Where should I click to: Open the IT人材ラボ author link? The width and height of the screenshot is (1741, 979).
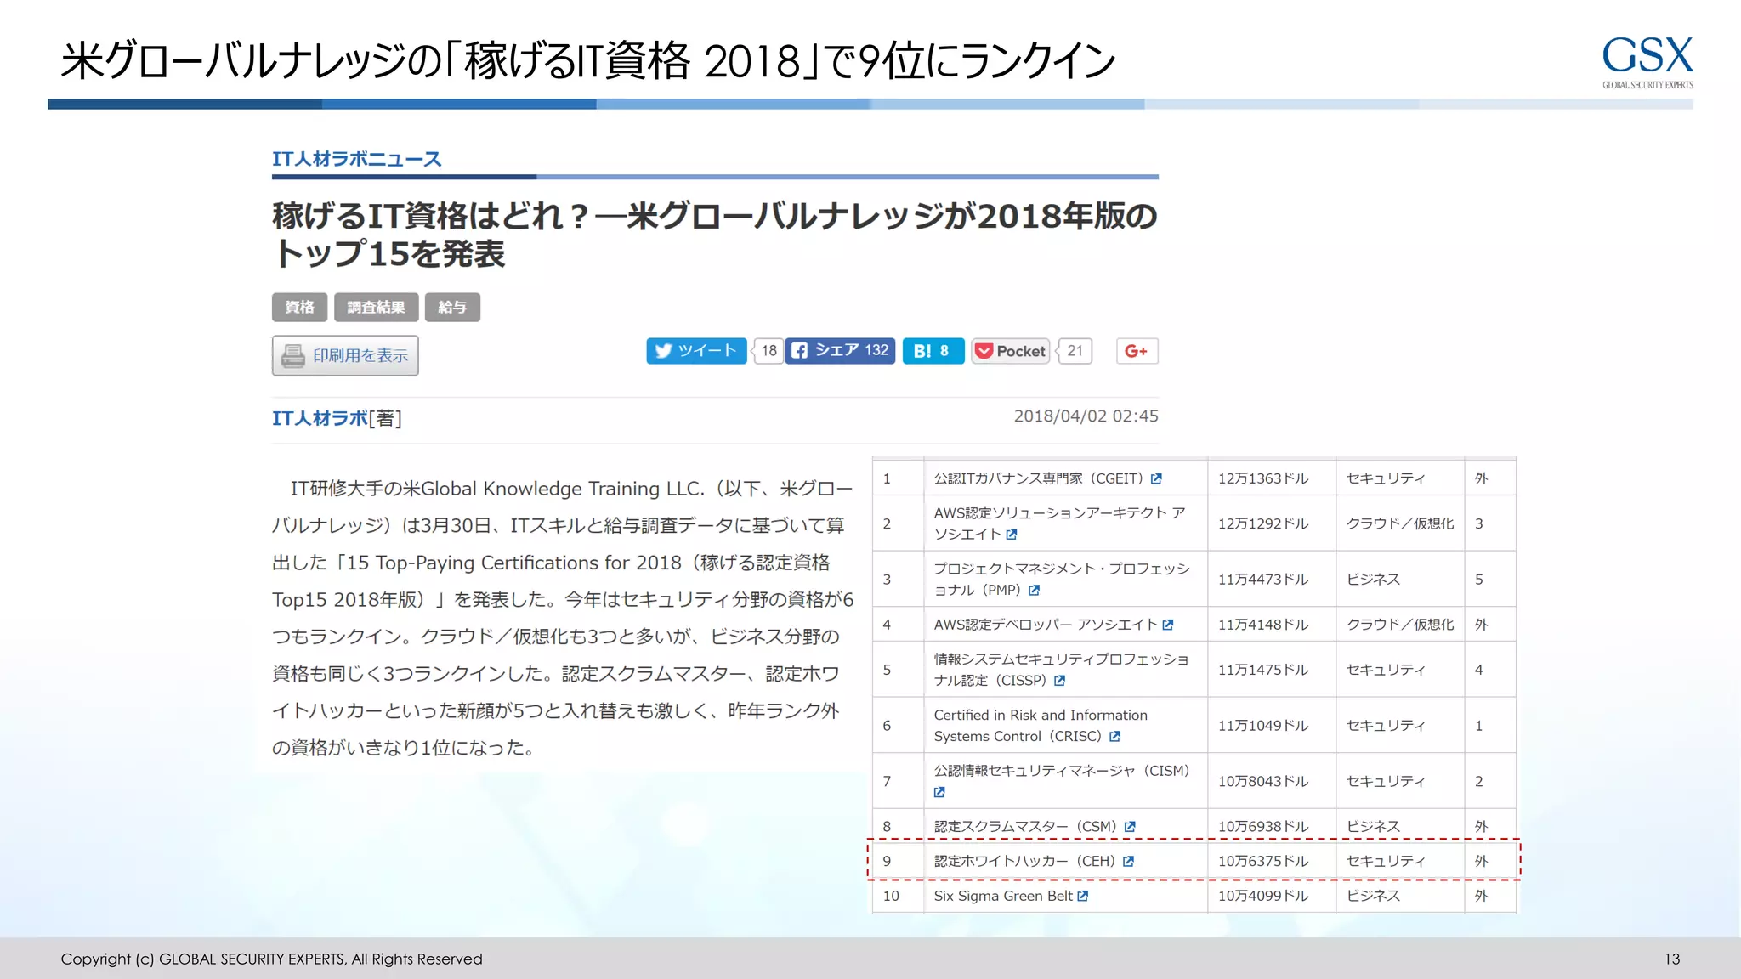click(x=320, y=418)
